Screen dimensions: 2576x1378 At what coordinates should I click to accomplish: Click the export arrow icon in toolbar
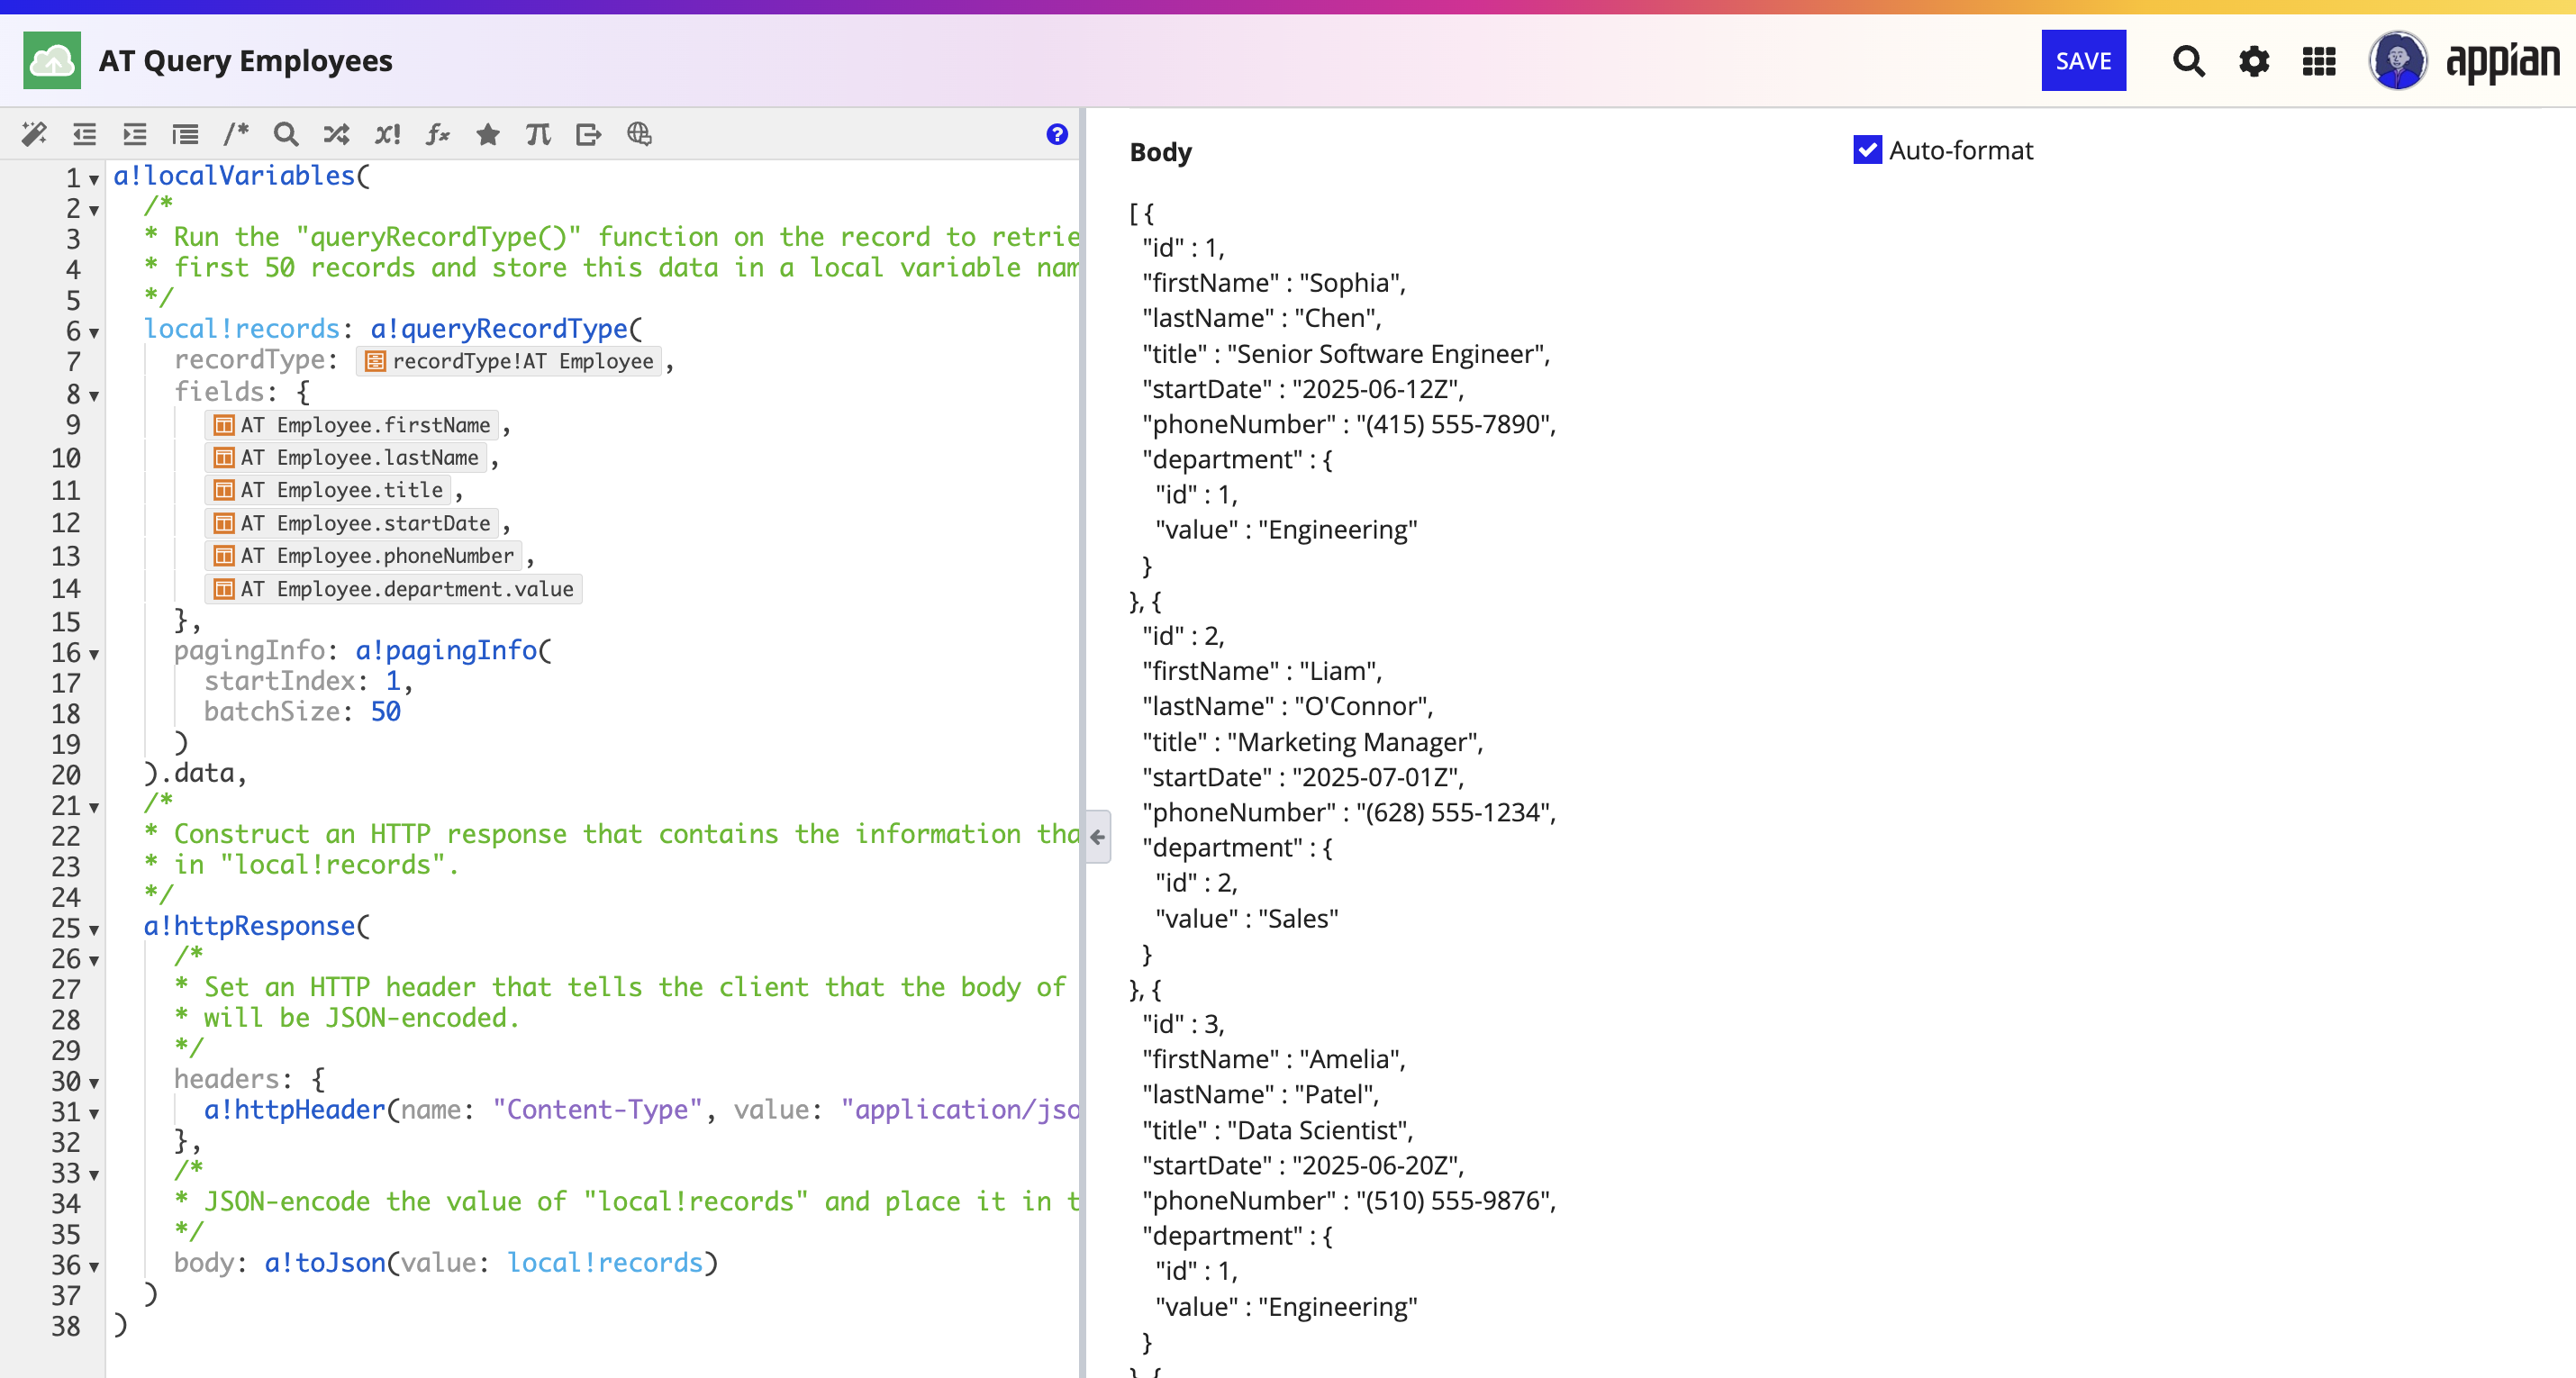(589, 134)
